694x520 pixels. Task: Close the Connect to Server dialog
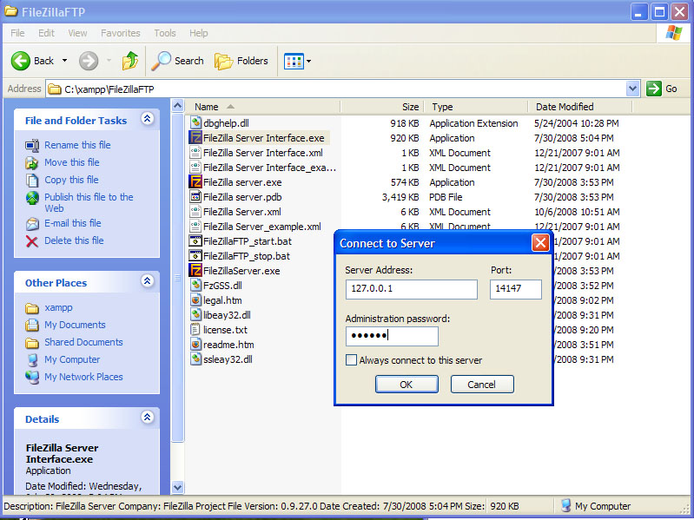tap(540, 243)
